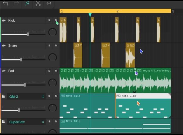Image resolution: width=183 pixels, height=135 pixels.
Task: Click the Redo arrow icon
Action: 16,3
